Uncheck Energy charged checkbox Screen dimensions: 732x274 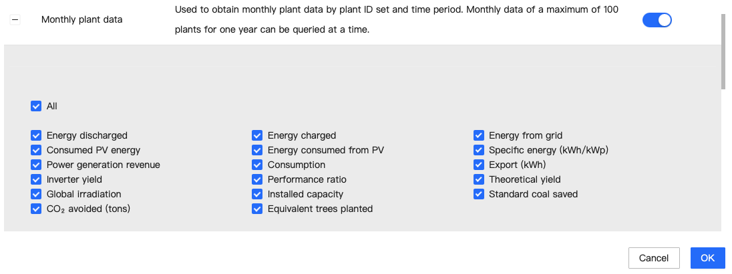(257, 135)
